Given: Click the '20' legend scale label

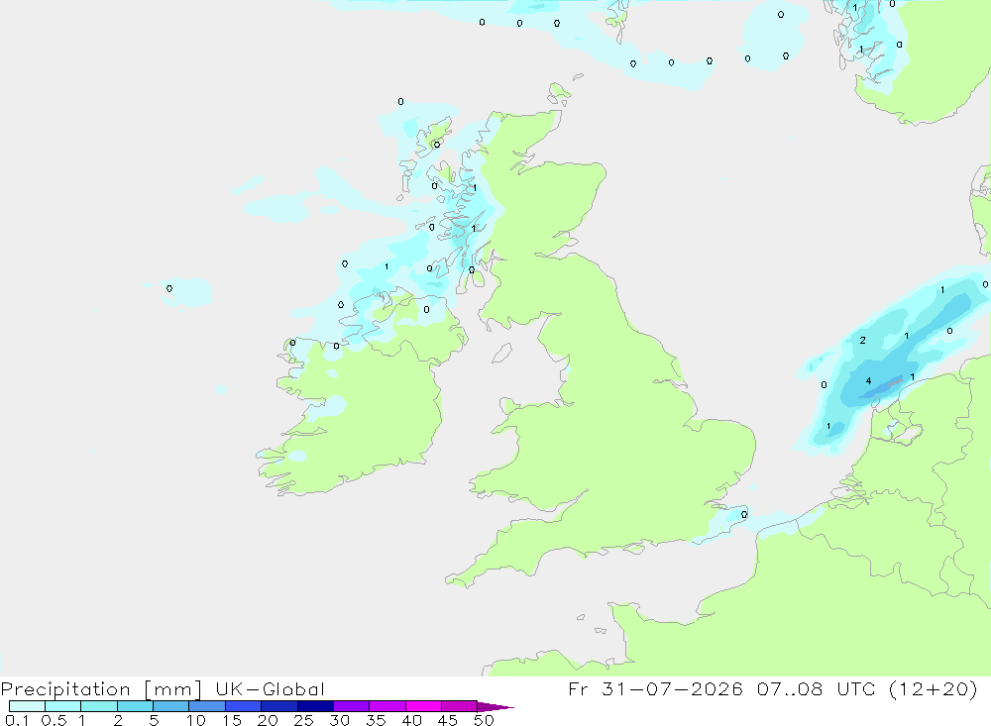Looking at the screenshot, I should click(268, 720).
